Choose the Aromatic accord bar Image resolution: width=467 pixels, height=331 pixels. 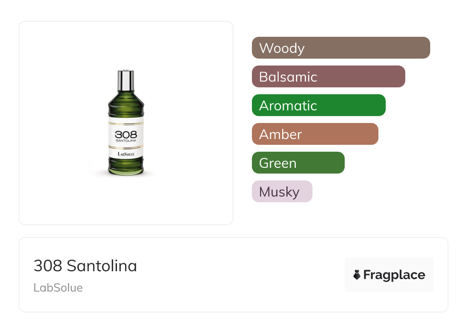[x=318, y=105]
